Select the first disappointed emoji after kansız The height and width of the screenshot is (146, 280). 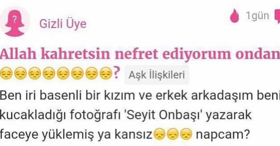coord(160,135)
